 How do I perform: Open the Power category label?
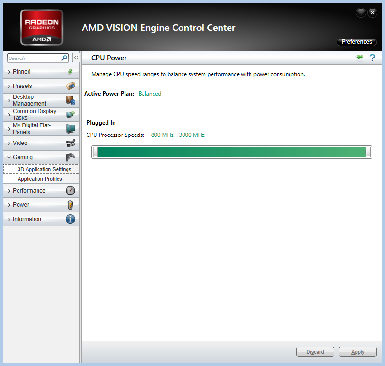[x=21, y=205]
